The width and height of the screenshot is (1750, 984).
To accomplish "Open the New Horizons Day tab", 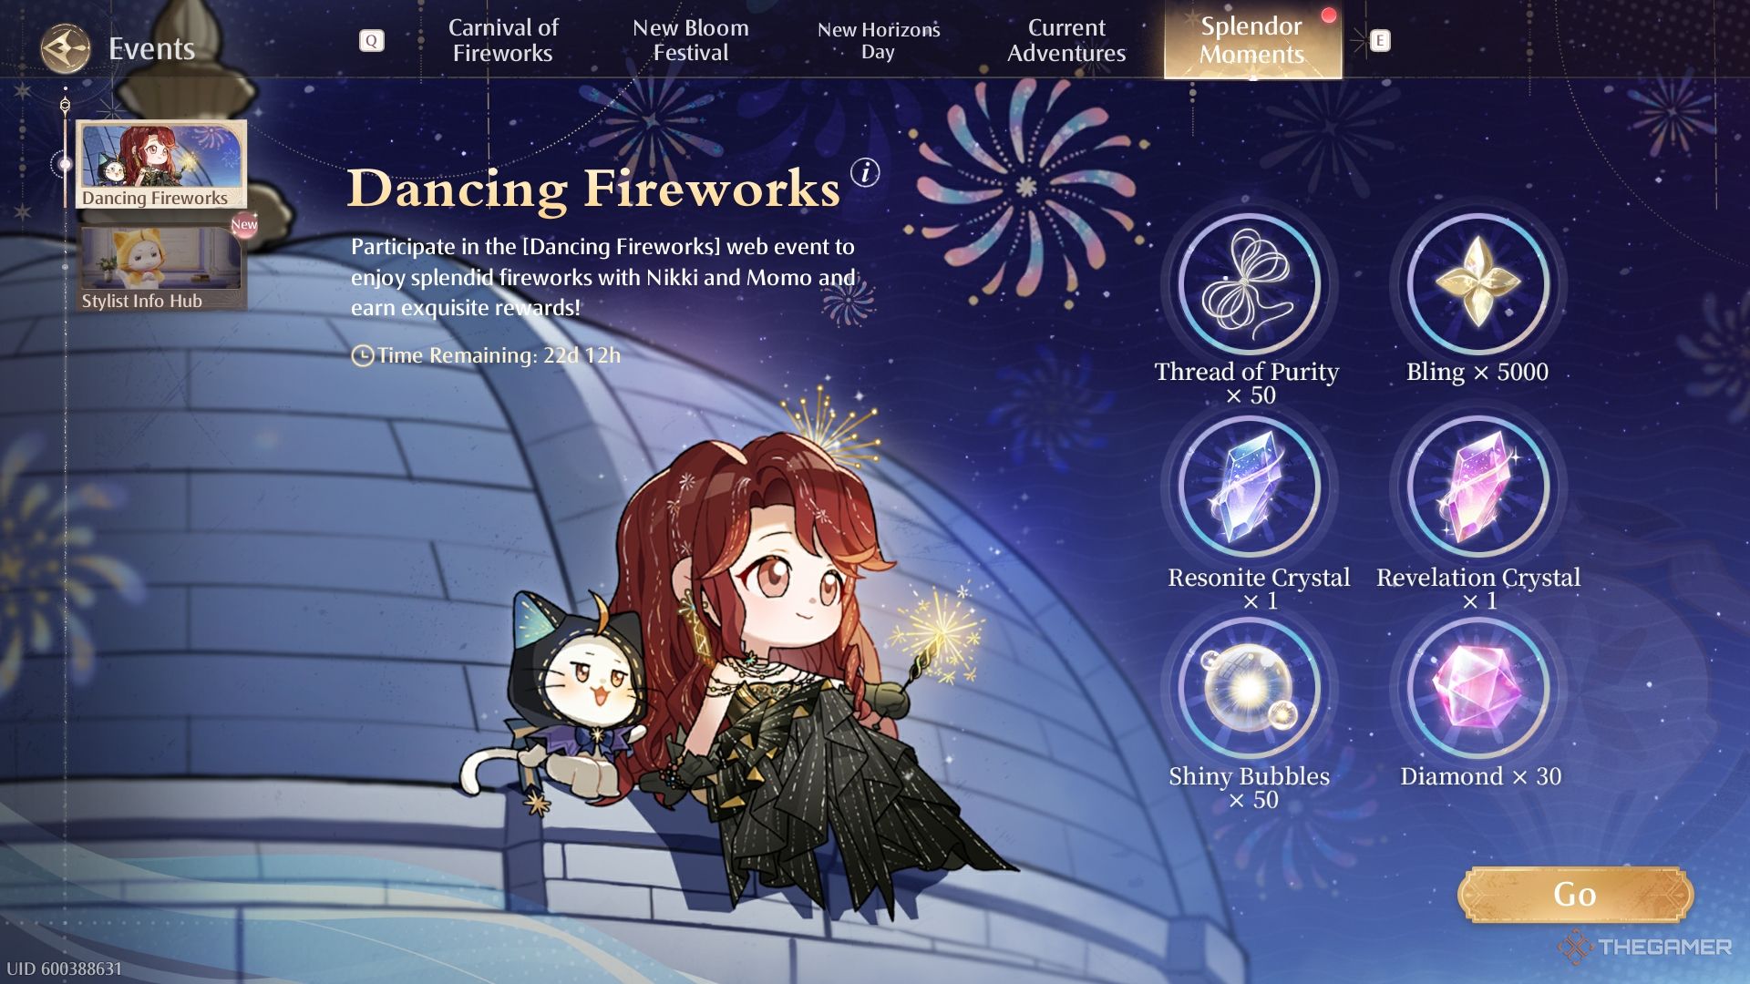I will (879, 41).
